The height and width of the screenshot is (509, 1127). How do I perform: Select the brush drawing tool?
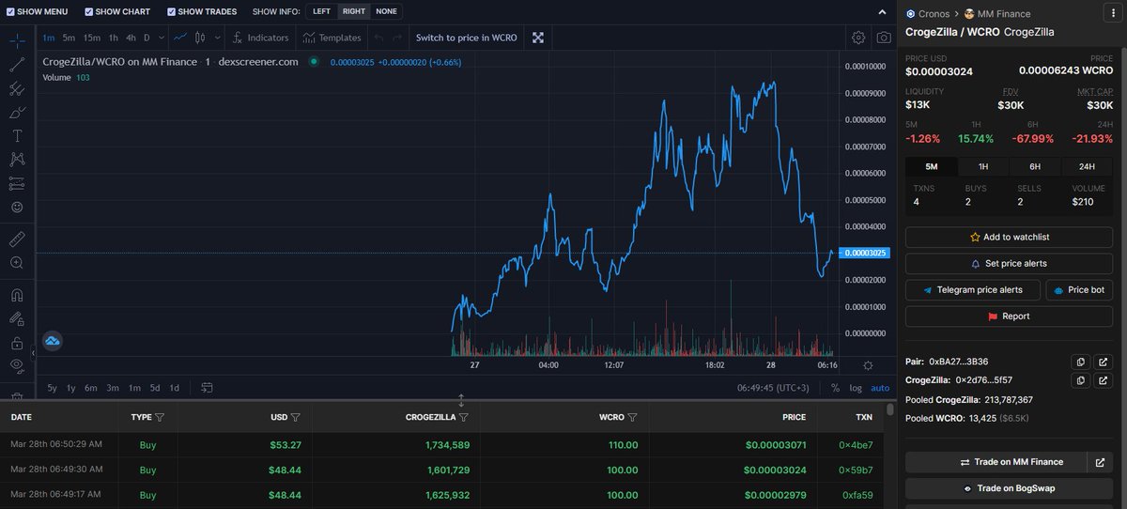point(17,112)
